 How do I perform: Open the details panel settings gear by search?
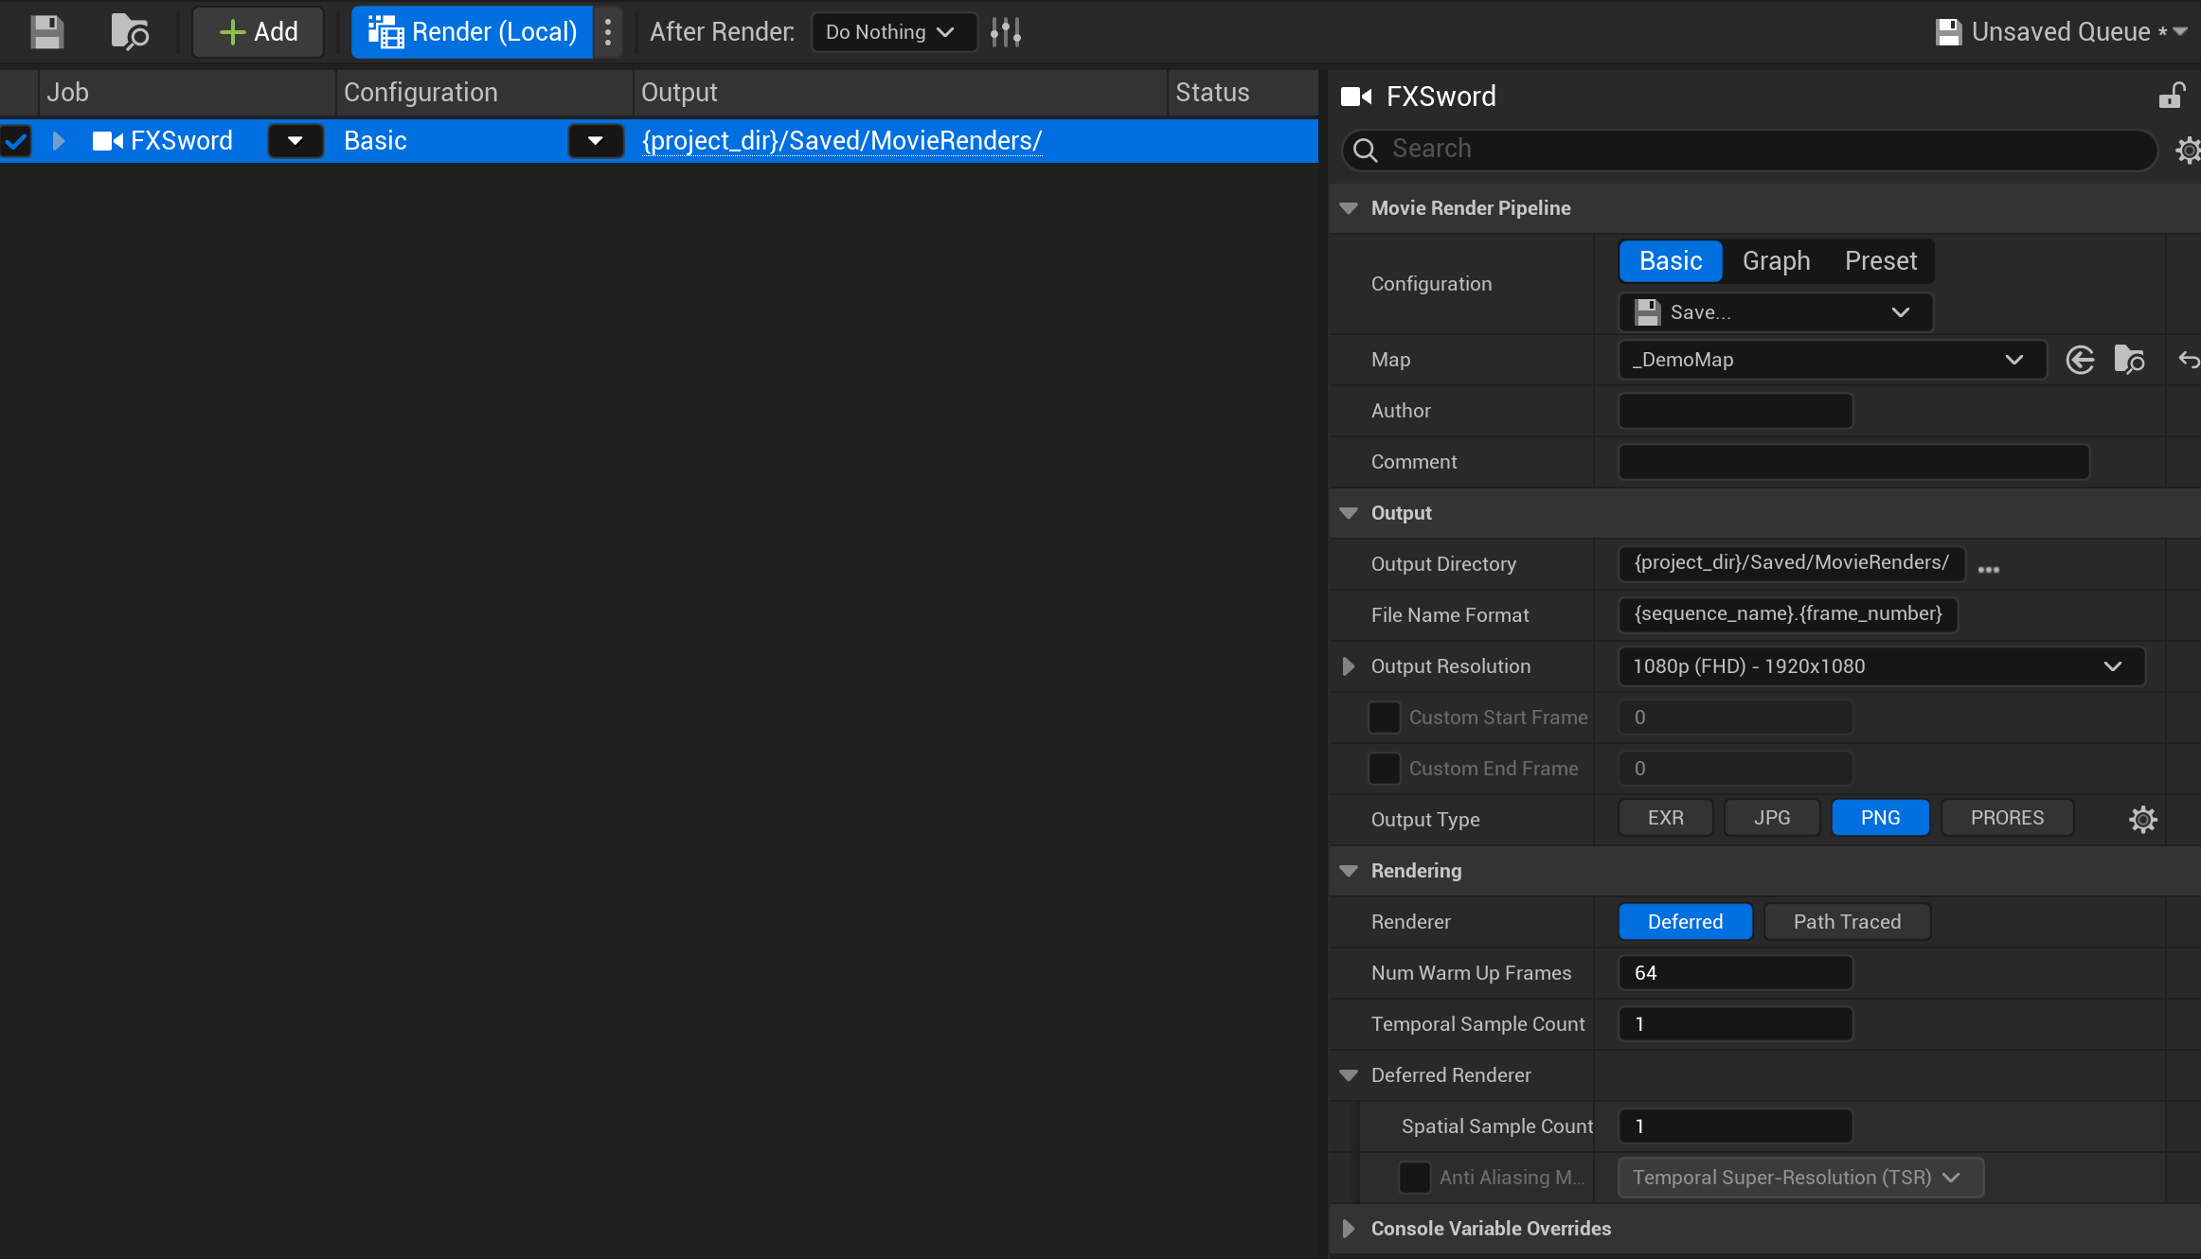click(2188, 150)
